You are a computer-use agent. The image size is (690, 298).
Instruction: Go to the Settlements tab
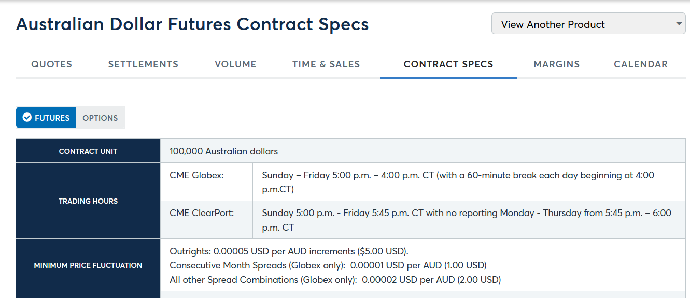(x=143, y=64)
